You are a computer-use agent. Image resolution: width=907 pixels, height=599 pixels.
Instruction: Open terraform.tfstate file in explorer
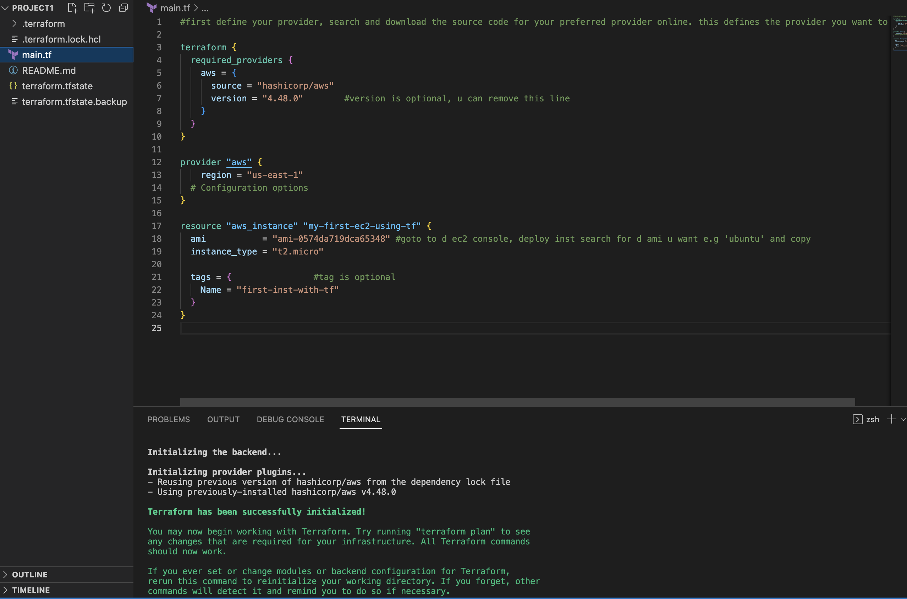(x=57, y=86)
